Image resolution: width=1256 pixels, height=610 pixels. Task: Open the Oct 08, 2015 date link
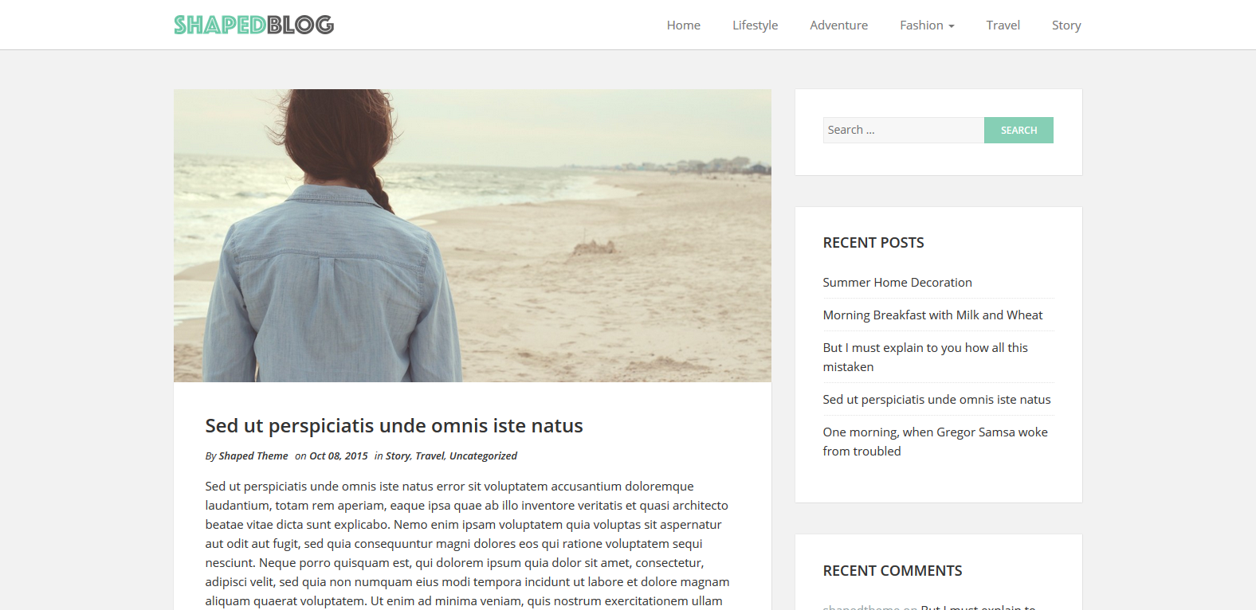(339, 456)
